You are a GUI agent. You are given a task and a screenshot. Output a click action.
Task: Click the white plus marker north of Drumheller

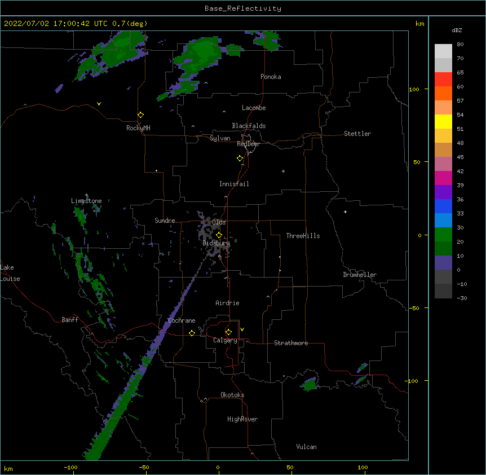coord(345,212)
